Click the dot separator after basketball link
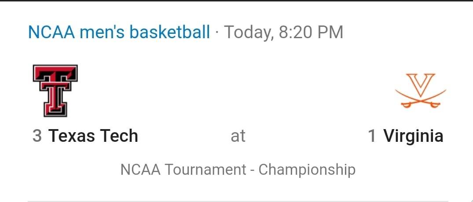This screenshot has width=473, height=202. pos(217,32)
